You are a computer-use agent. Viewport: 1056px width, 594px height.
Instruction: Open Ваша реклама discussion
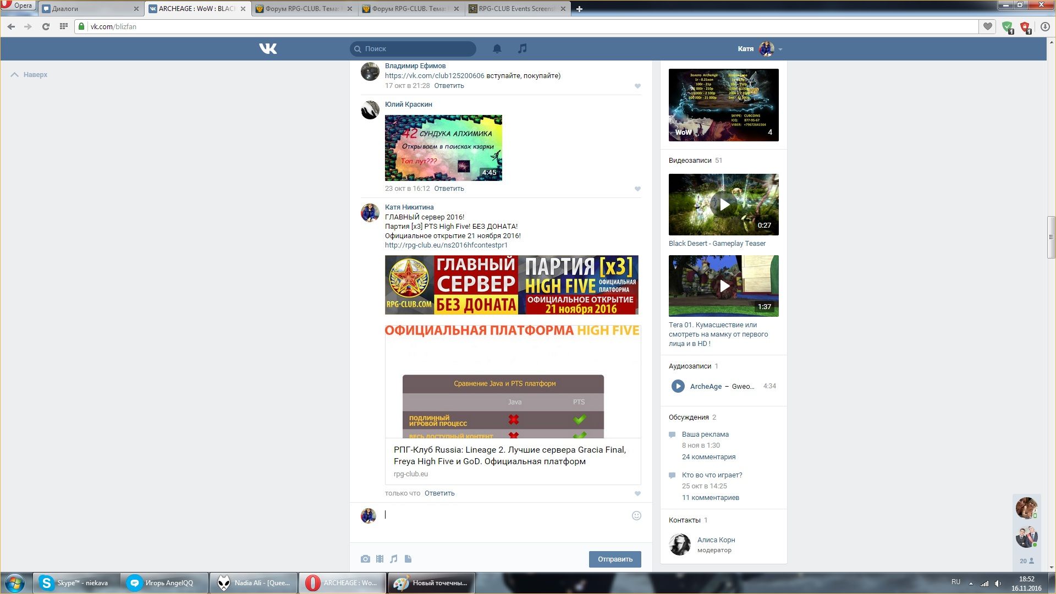(x=705, y=435)
